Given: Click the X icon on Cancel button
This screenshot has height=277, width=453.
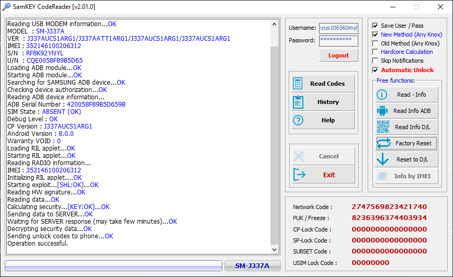Looking at the screenshot, I should pyautogui.click(x=299, y=156).
